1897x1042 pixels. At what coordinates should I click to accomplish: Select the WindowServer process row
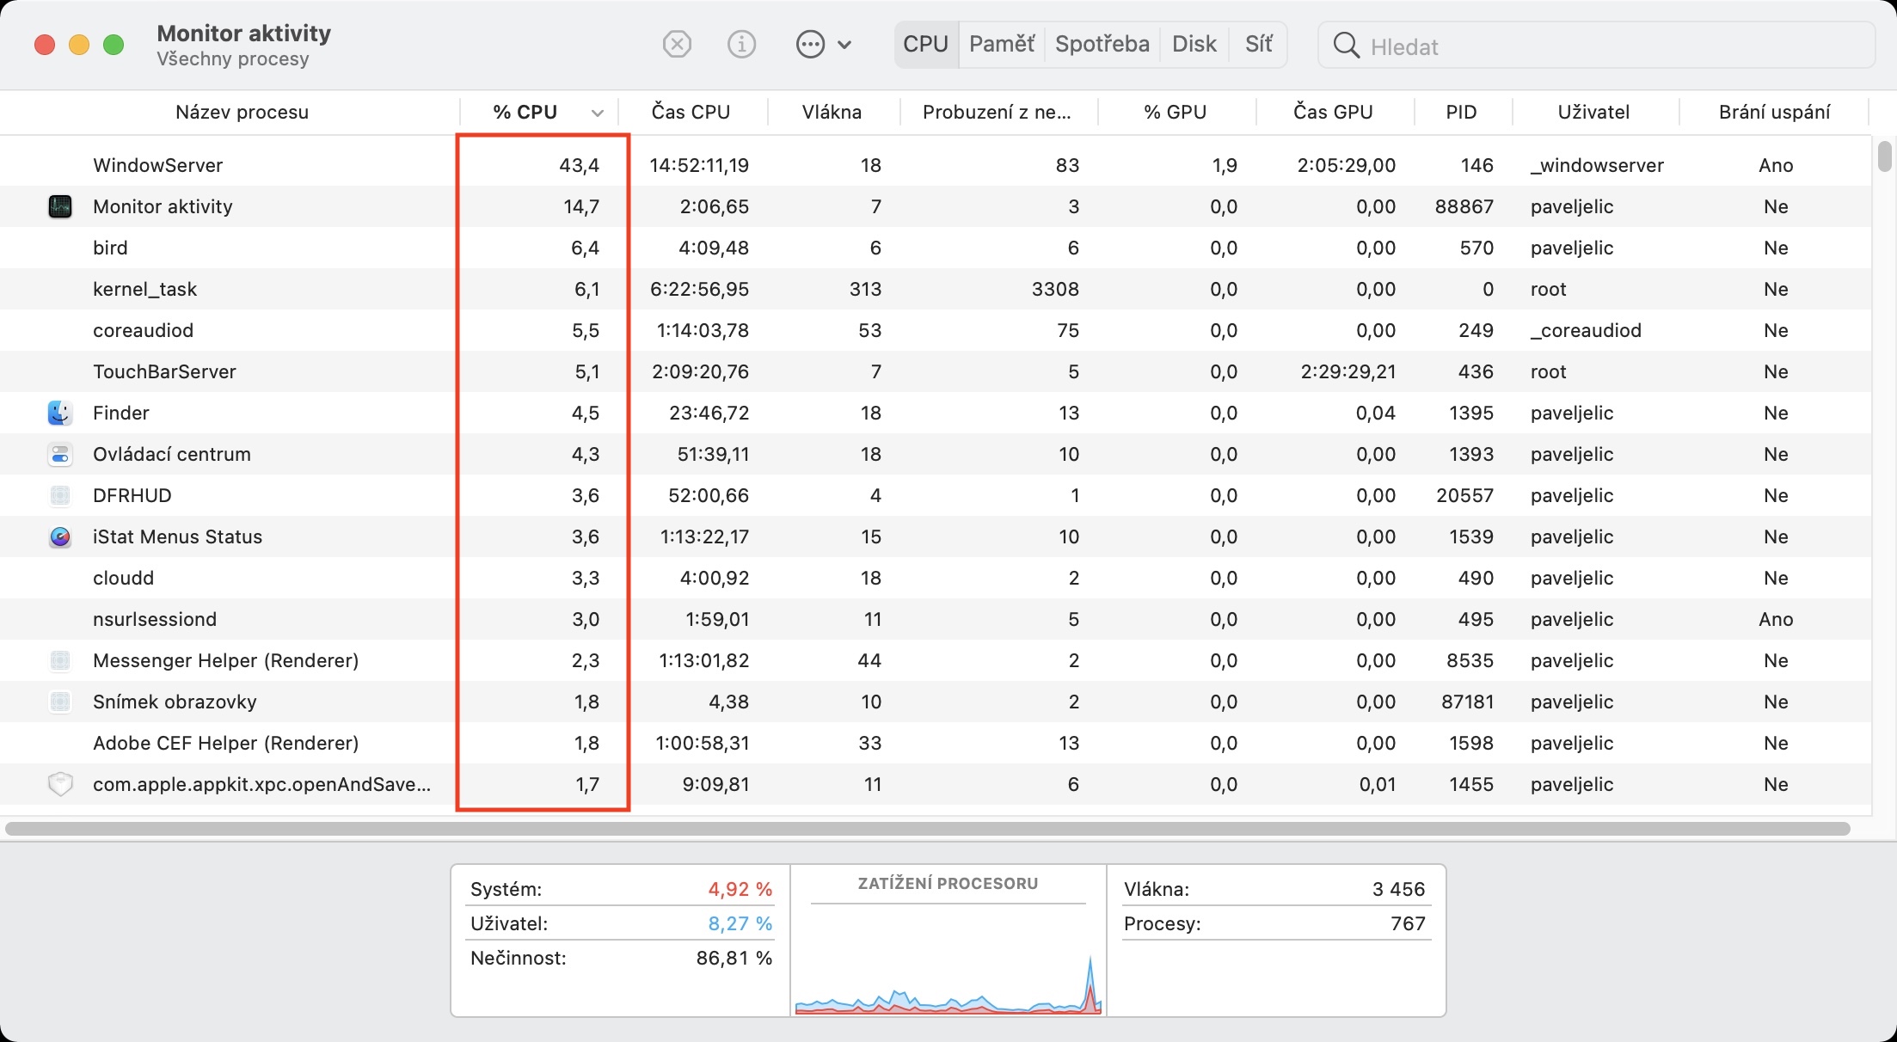[158, 165]
